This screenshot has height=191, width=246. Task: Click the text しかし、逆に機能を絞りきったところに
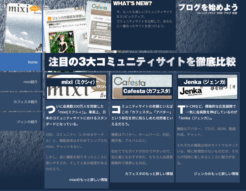[77, 157]
